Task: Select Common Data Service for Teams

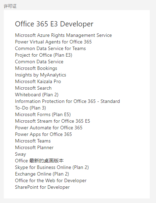Action: tap(50, 48)
